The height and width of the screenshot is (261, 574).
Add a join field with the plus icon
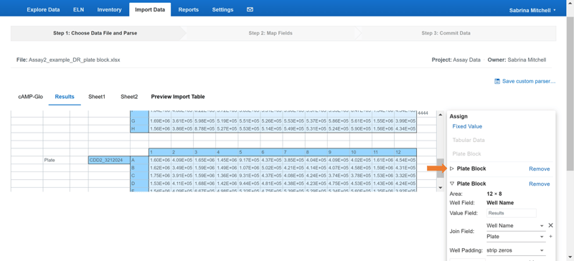[550, 237]
